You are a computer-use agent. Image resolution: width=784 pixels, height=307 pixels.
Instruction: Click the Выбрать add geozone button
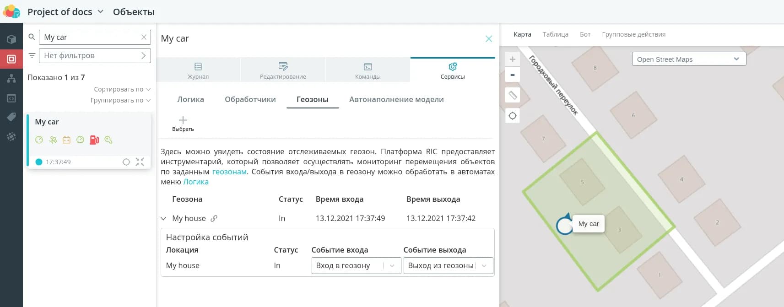[x=183, y=124]
